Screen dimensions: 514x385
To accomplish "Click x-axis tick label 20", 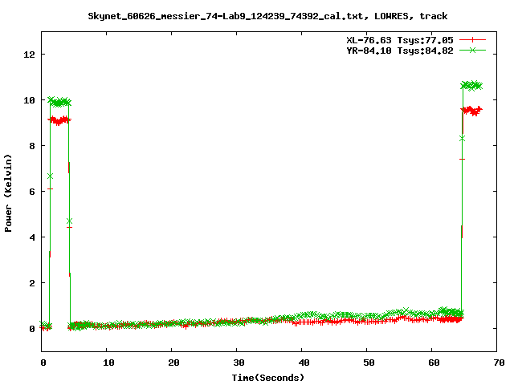I will pyautogui.click(x=173, y=363).
